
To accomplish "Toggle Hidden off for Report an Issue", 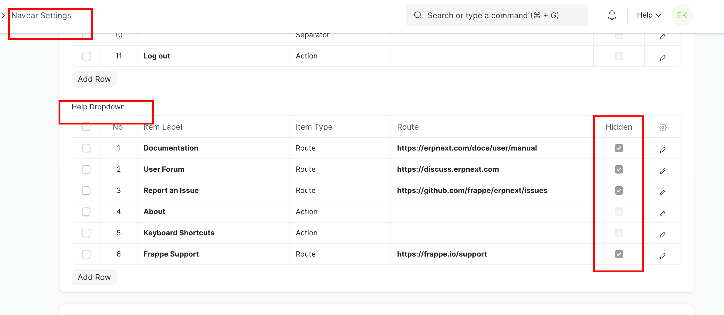I will [619, 191].
